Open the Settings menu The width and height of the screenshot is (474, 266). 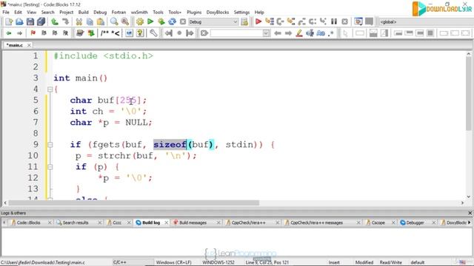click(241, 13)
